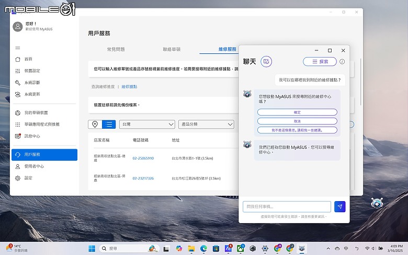The width and height of the screenshot is (408, 255).
Task: Click 確定 confirm button in chat
Action: pyautogui.click(x=297, y=112)
